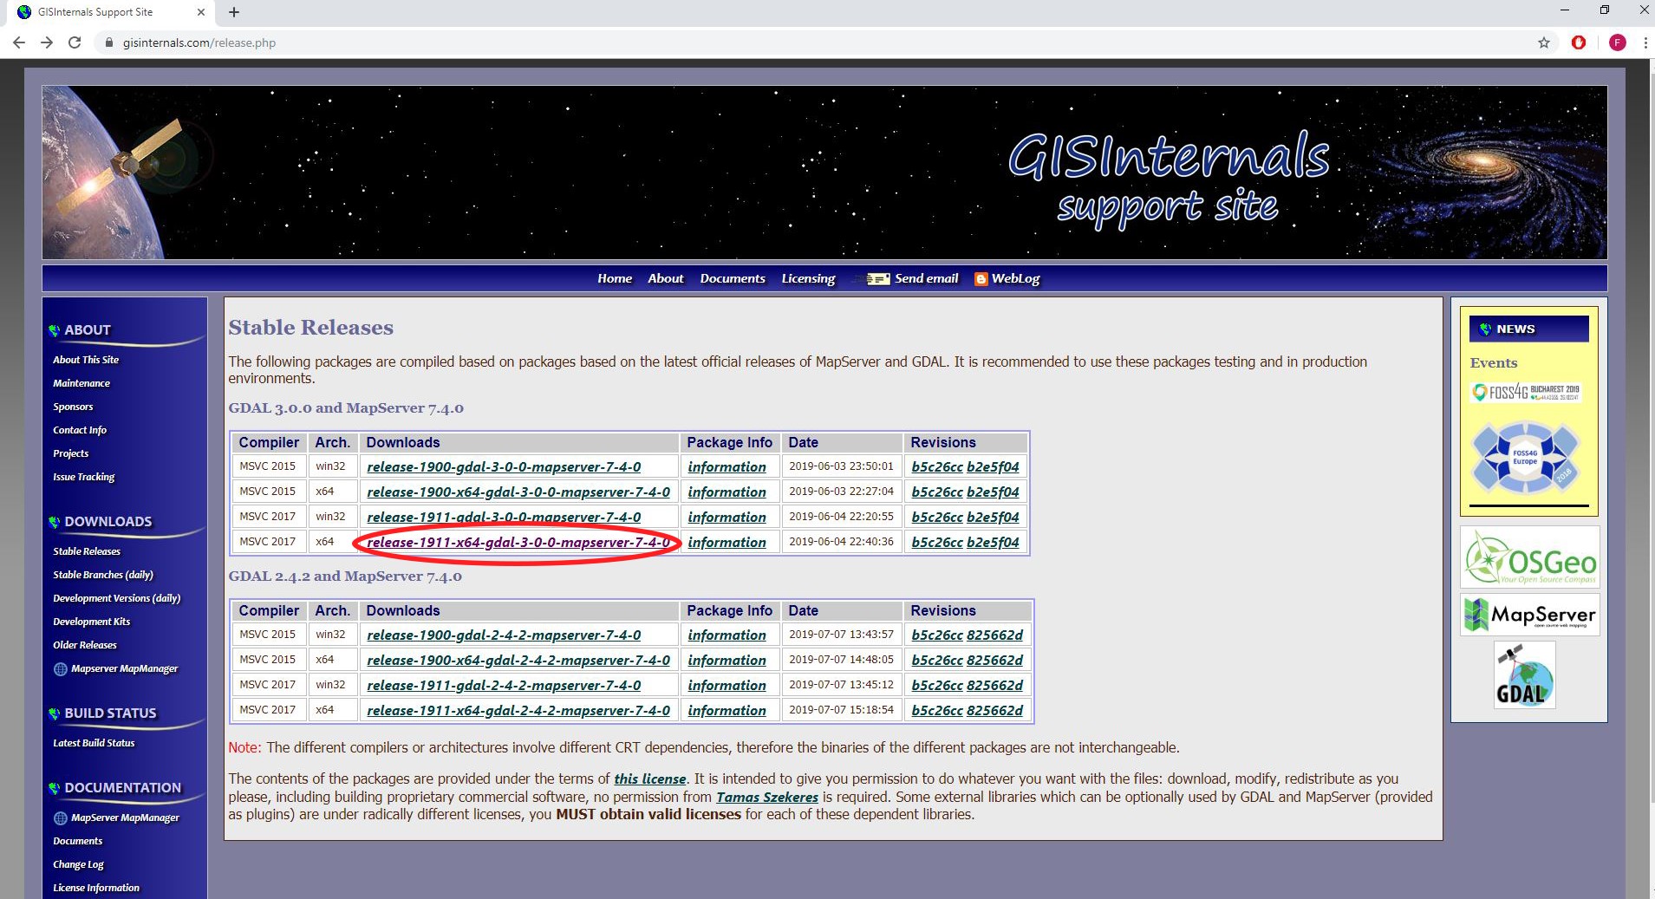Open the Maintenance sidebar link
The height and width of the screenshot is (899, 1655).
click(81, 383)
